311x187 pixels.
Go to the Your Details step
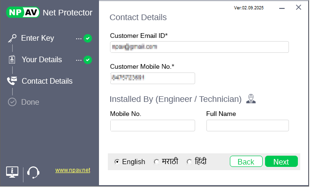pos(41,60)
